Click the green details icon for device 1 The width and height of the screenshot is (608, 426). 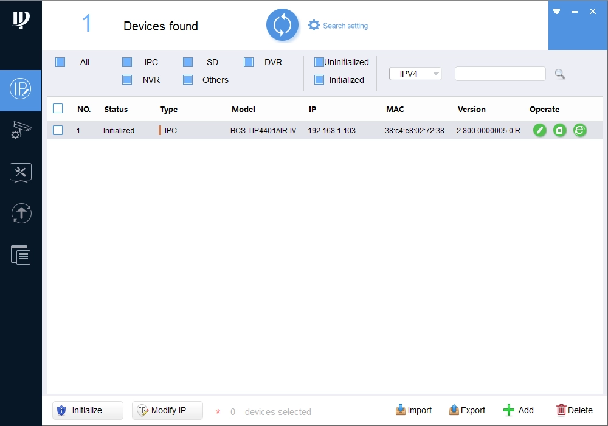559,130
